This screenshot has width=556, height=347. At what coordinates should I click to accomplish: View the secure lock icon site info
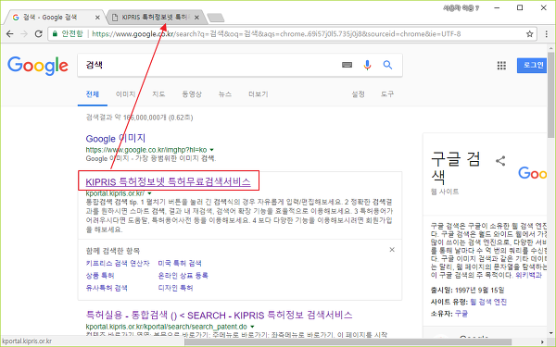55,34
